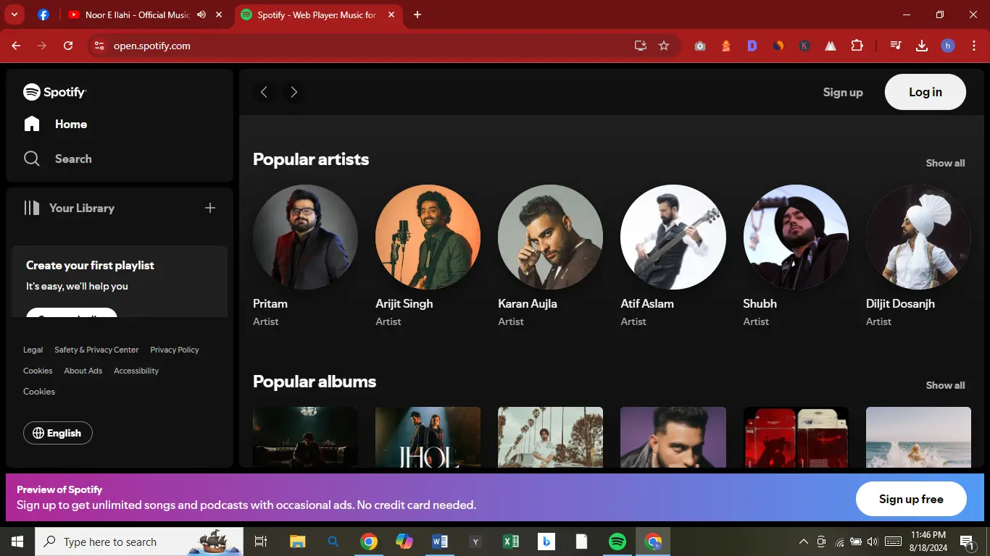The width and height of the screenshot is (990, 556).
Task: Open the Extensions puzzle icon
Action: tap(857, 46)
